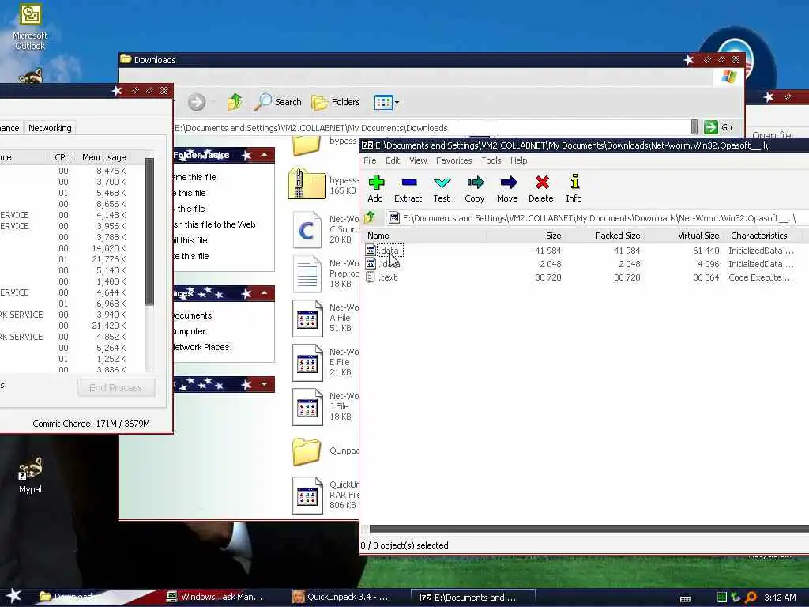Collapse the Folder Tasks panel
Viewport: 809px width, 607px height.
click(x=264, y=155)
